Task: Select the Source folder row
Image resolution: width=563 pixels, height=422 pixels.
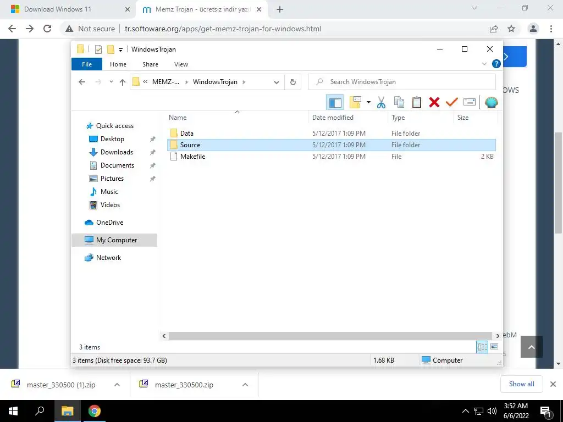Action: [332, 145]
